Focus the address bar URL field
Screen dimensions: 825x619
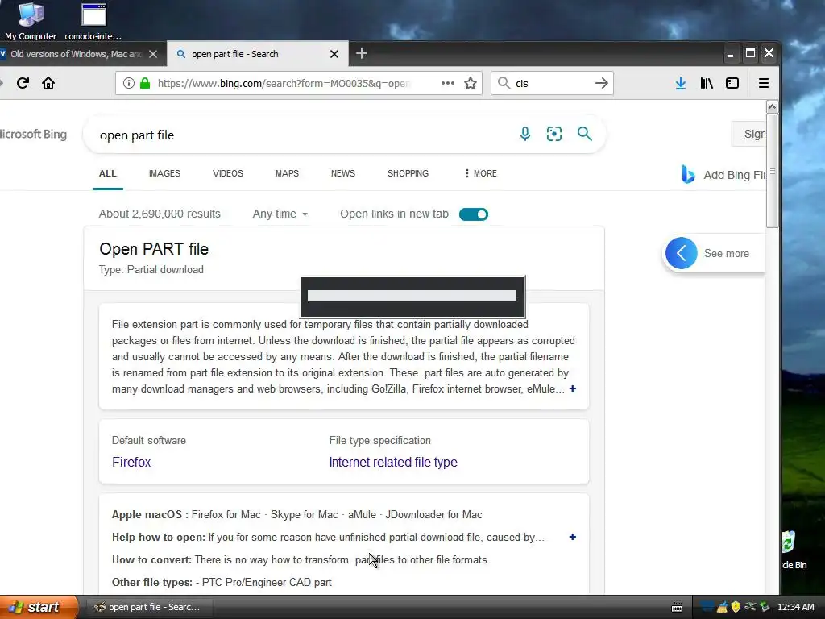click(284, 83)
